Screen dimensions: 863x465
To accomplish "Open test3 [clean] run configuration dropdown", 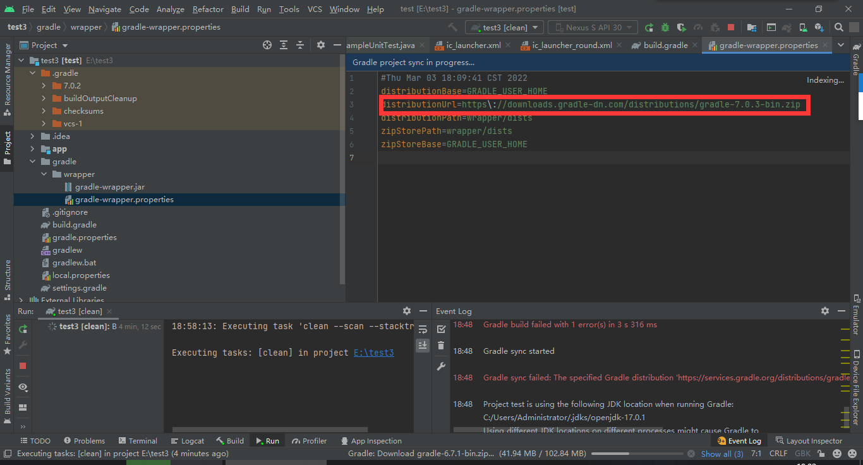I will 504,27.
